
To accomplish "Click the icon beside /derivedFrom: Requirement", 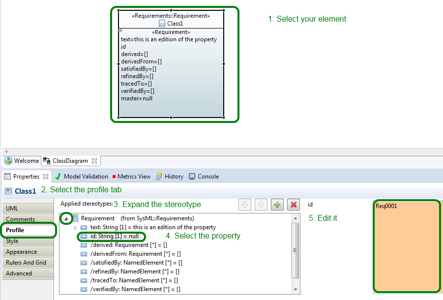I will click(84, 254).
